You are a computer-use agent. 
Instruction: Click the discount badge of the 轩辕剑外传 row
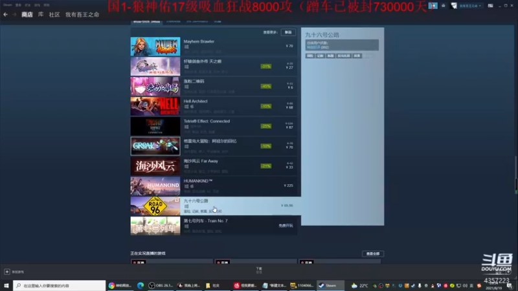[266, 67]
